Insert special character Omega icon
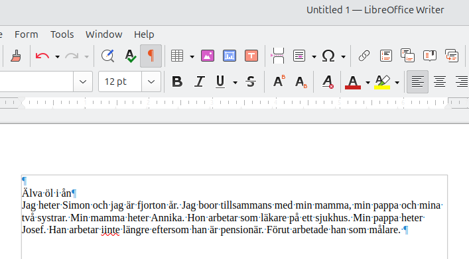The image size is (469, 259). [x=328, y=56]
